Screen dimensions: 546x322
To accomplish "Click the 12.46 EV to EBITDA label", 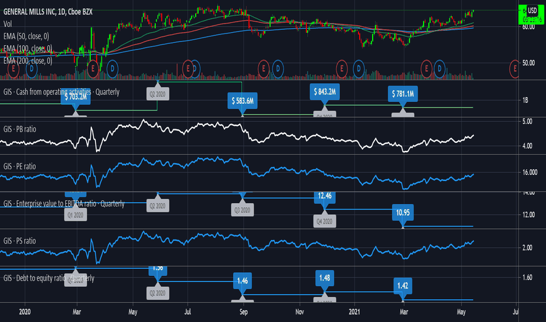I will pyautogui.click(x=325, y=197).
